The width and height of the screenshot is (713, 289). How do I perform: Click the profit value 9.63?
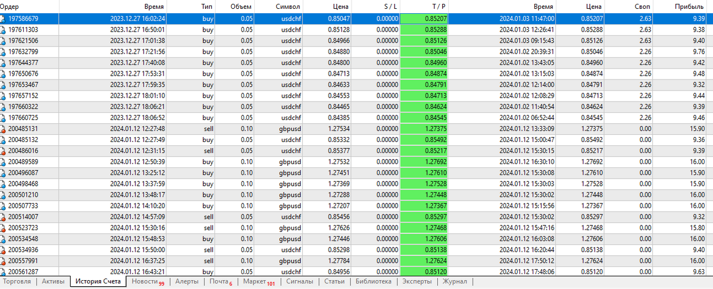(698, 272)
